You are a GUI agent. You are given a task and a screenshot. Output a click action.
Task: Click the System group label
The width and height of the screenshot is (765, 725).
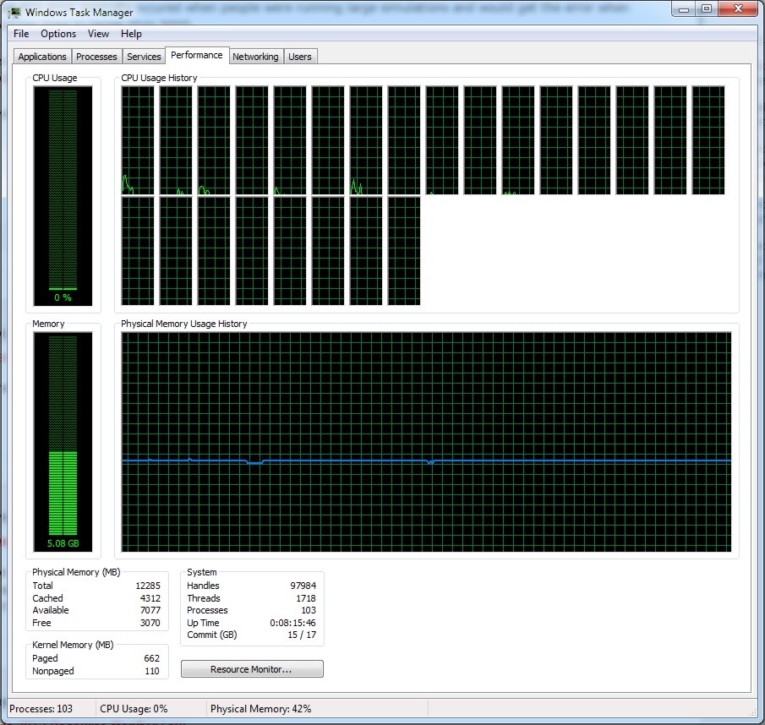202,572
